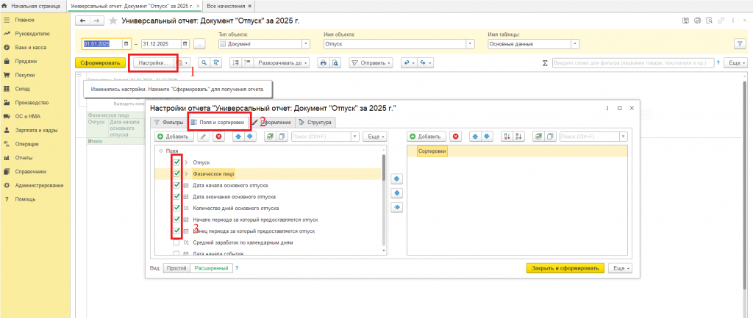Screen dimensions: 753x318
Task: Focus the fields panel search box
Action: [321, 137]
